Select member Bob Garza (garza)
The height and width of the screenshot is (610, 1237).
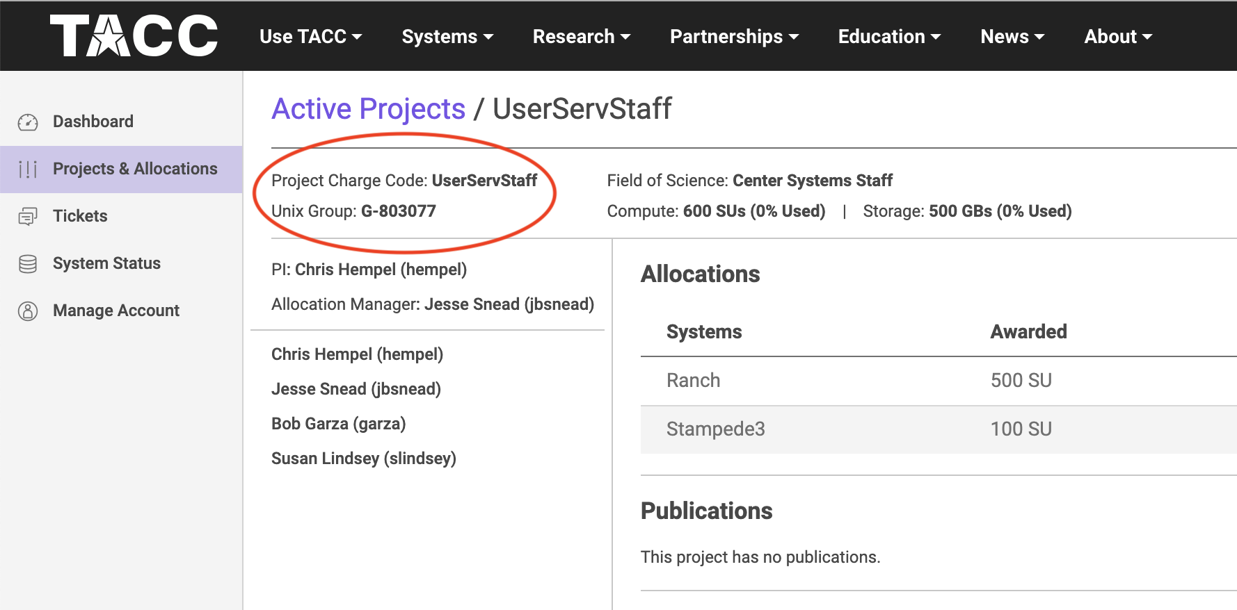[338, 424]
